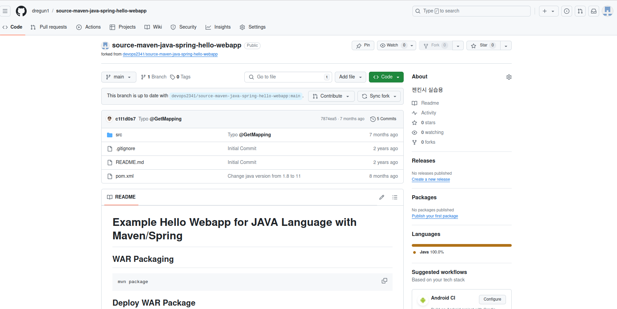Open the README outline list icon
Image resolution: width=617 pixels, height=309 pixels.
(395, 197)
